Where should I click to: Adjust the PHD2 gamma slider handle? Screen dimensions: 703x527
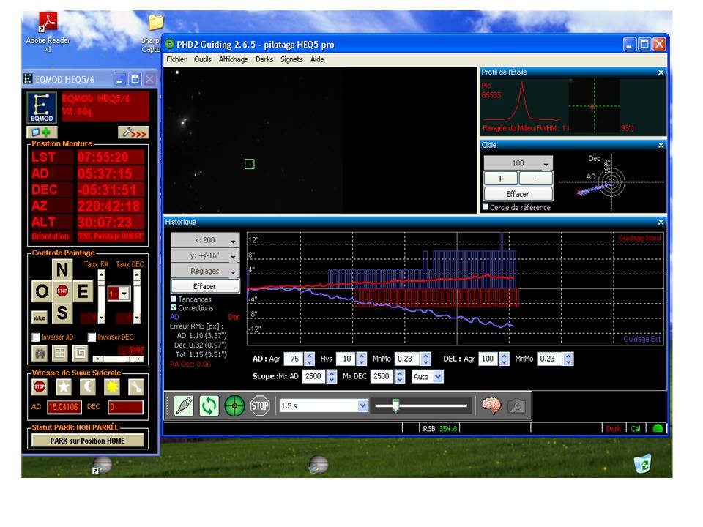(x=395, y=405)
